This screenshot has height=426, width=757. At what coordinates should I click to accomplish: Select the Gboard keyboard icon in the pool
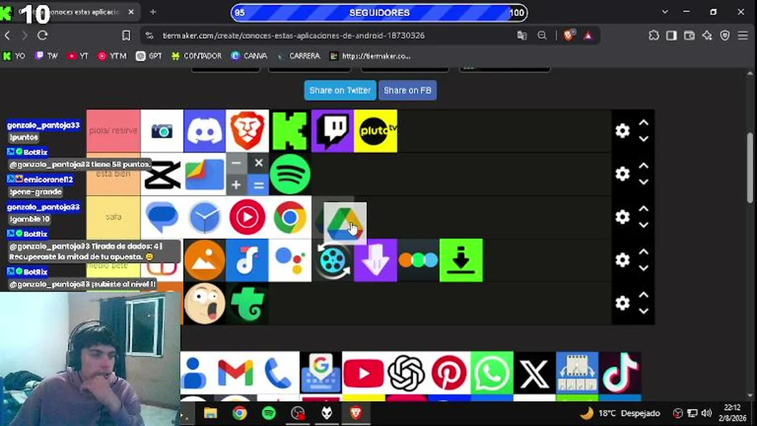(x=321, y=373)
